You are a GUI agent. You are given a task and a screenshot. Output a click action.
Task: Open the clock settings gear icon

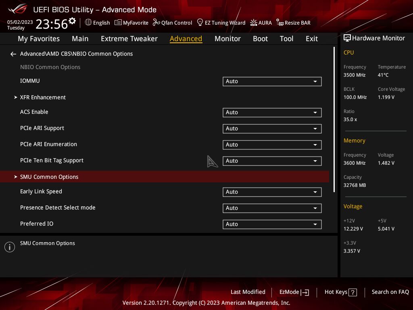[72, 21]
